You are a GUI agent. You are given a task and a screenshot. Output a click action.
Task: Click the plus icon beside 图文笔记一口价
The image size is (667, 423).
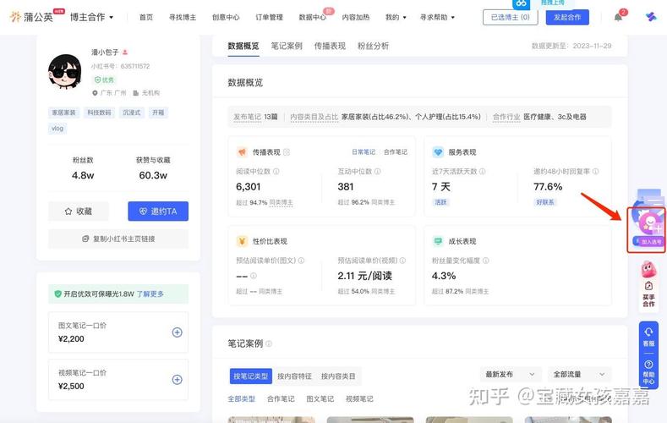177,332
